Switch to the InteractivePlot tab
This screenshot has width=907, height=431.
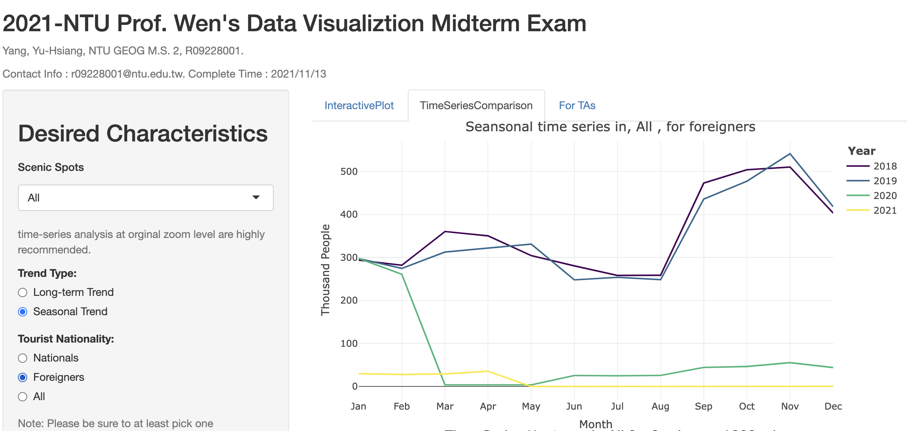click(359, 106)
